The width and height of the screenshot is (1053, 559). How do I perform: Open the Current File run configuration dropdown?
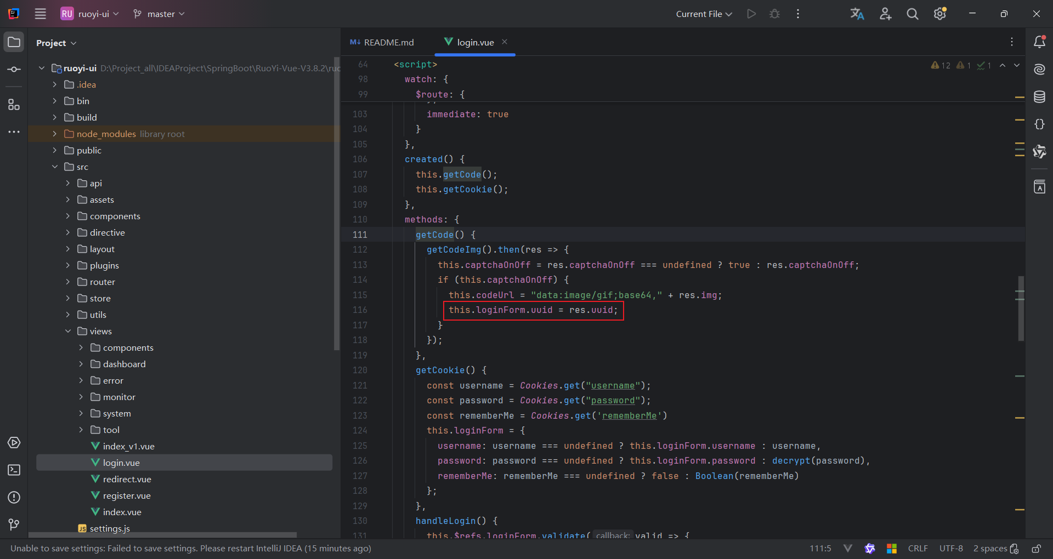(x=704, y=14)
